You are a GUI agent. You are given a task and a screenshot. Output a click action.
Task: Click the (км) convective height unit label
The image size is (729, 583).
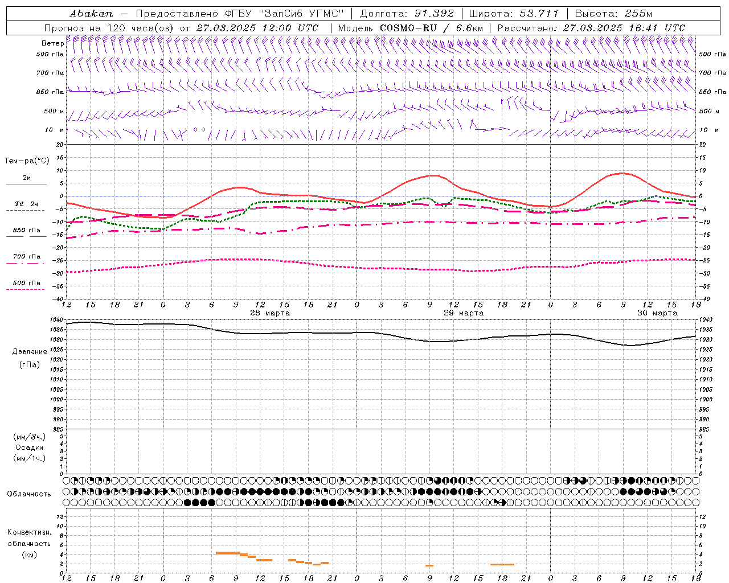point(30,555)
